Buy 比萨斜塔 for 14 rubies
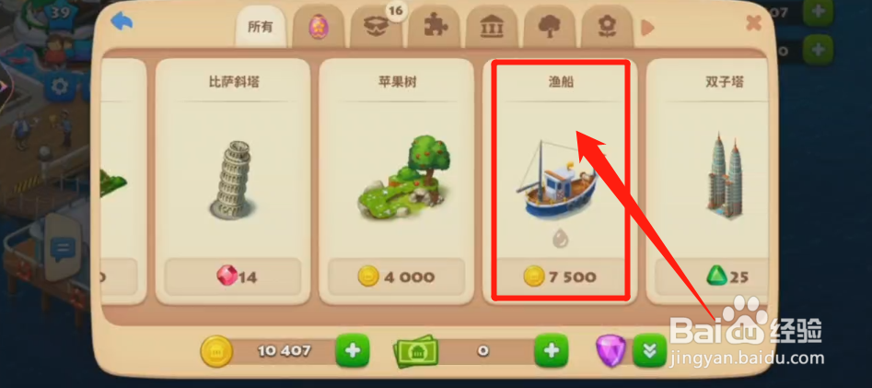872x388 pixels. click(233, 276)
